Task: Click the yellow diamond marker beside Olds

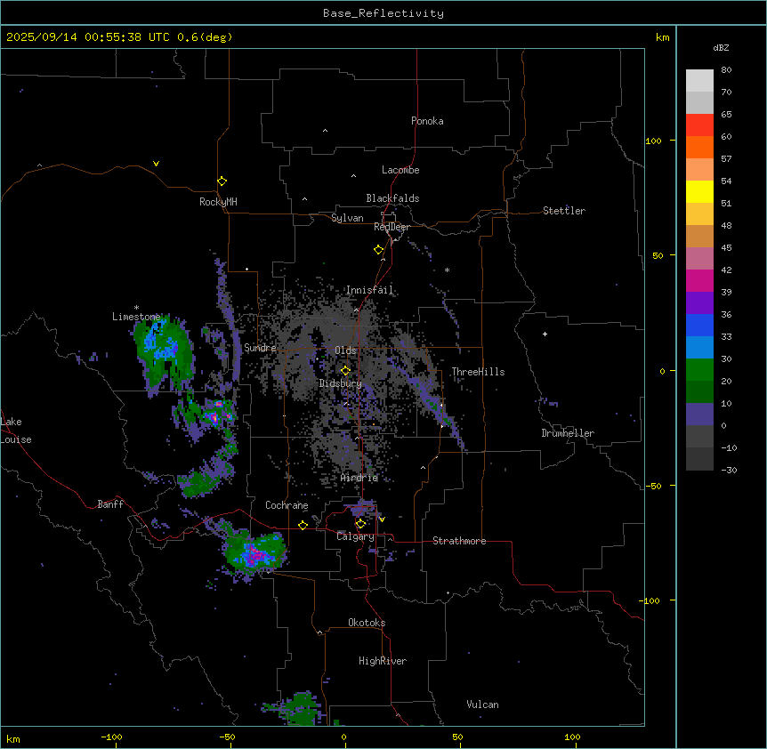Action: (x=345, y=371)
